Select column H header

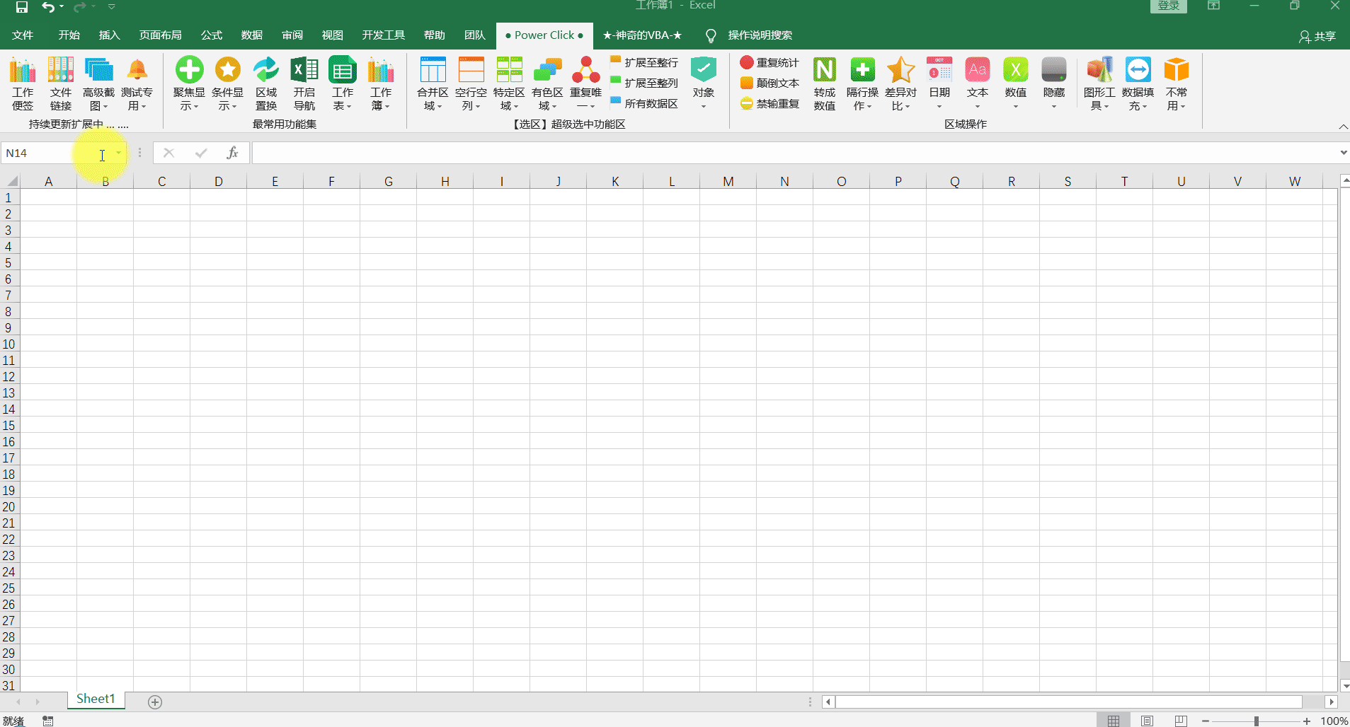point(445,181)
